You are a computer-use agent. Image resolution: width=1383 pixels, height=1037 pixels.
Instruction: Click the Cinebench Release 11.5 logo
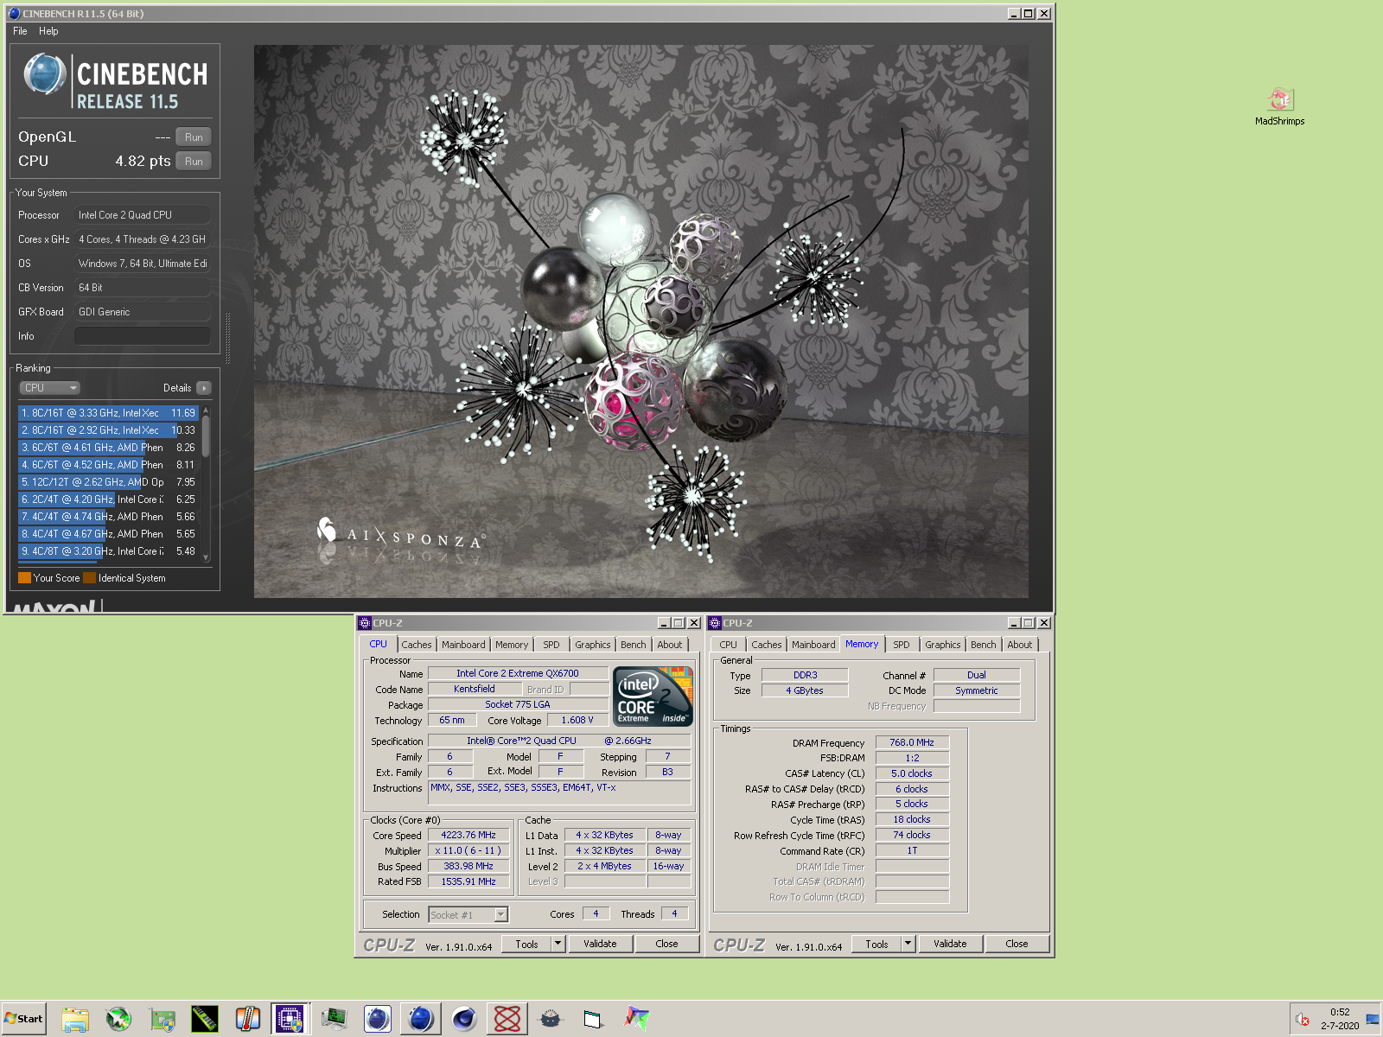pos(116,82)
